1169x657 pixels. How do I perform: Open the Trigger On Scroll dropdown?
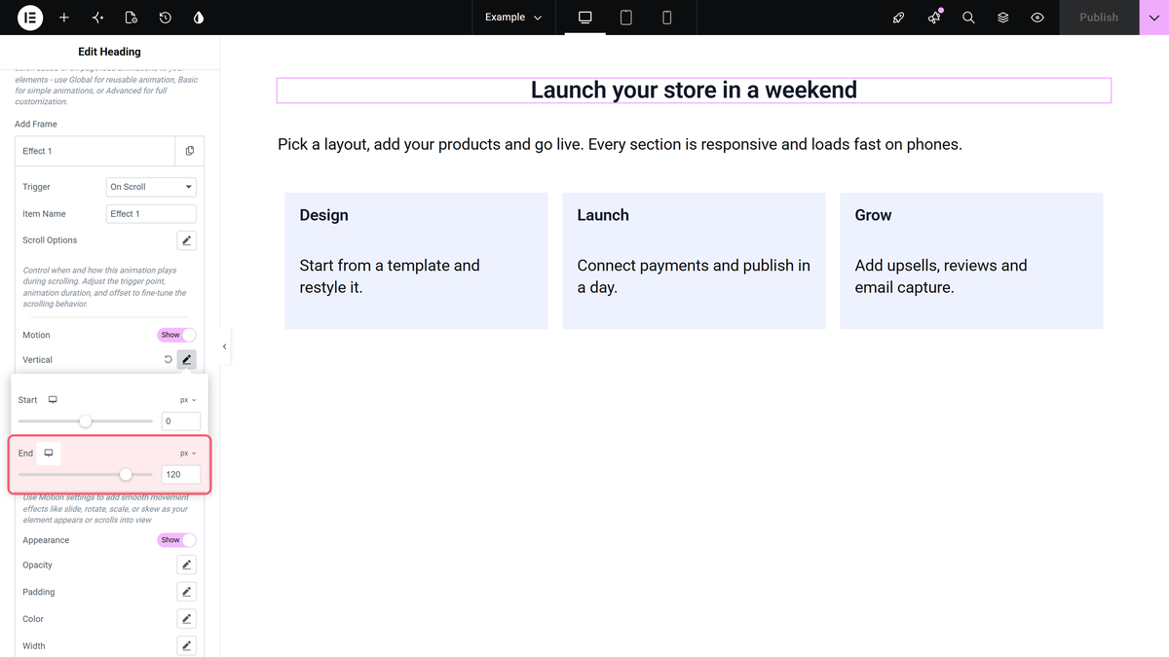tap(151, 187)
